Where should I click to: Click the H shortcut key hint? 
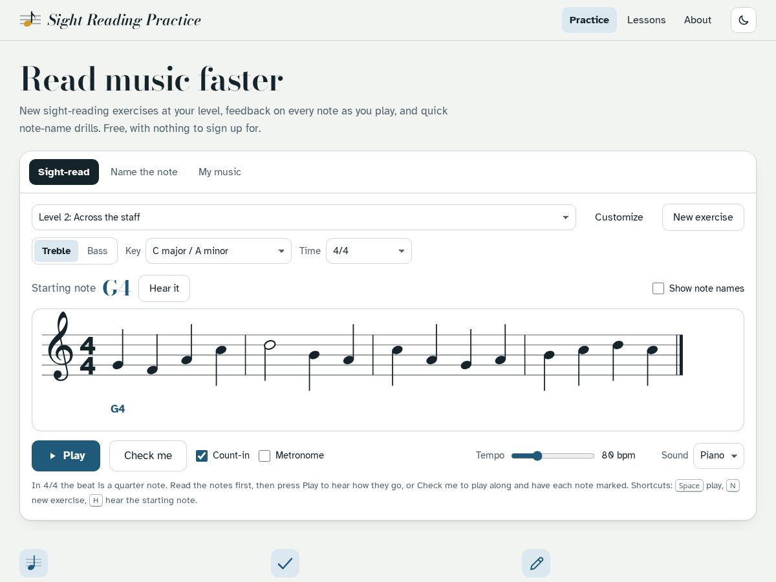(96, 501)
